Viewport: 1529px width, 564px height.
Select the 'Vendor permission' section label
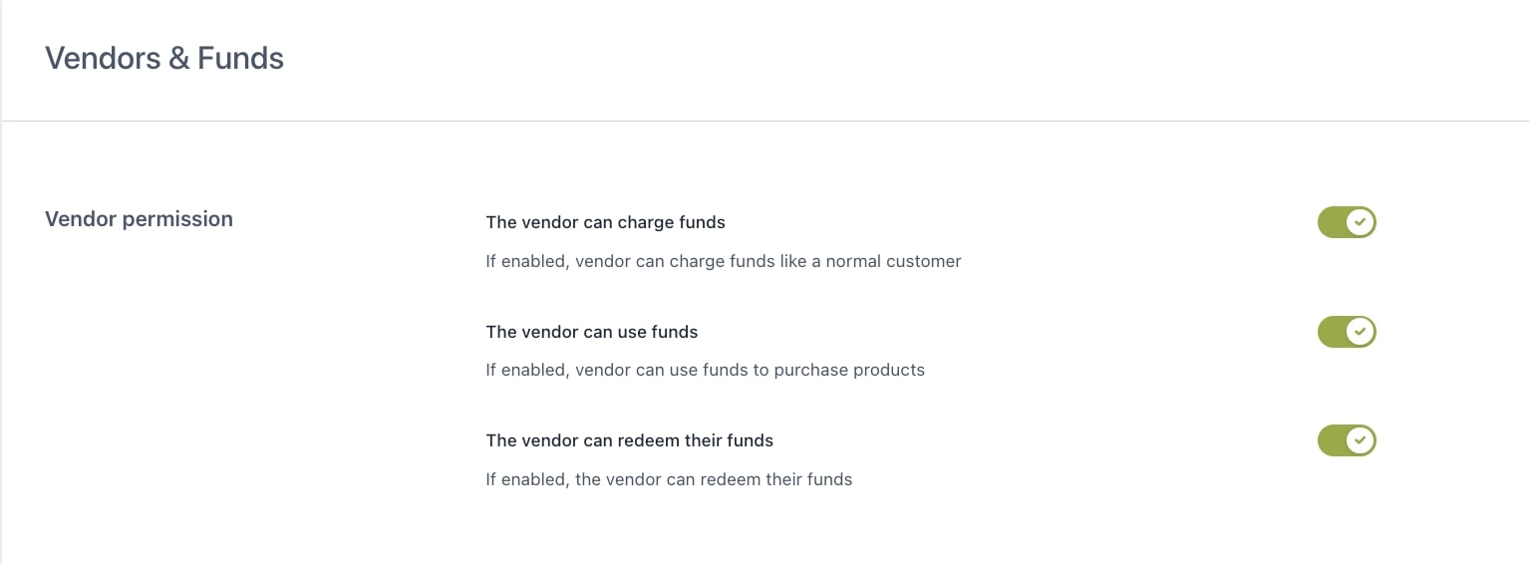139,219
